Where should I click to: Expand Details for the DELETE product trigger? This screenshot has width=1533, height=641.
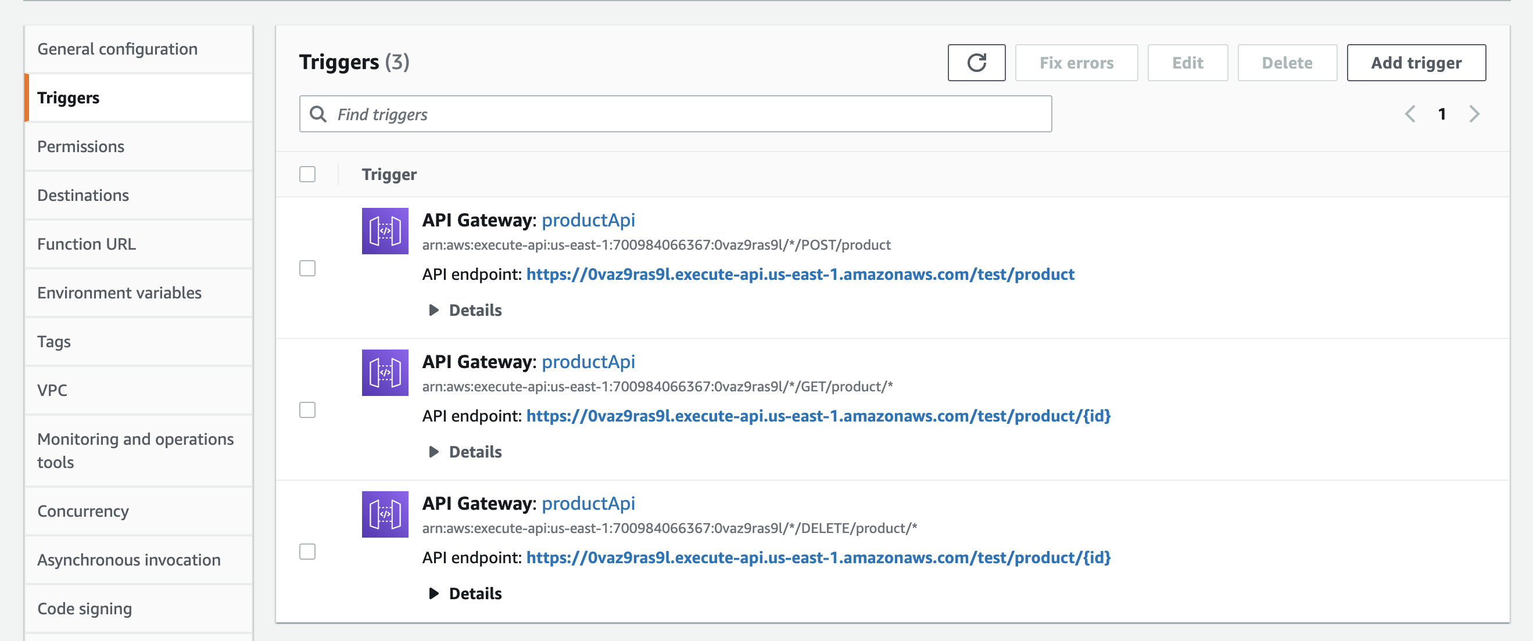click(x=475, y=593)
